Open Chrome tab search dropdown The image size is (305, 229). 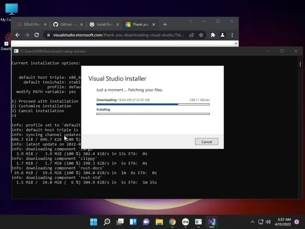pos(191,21)
